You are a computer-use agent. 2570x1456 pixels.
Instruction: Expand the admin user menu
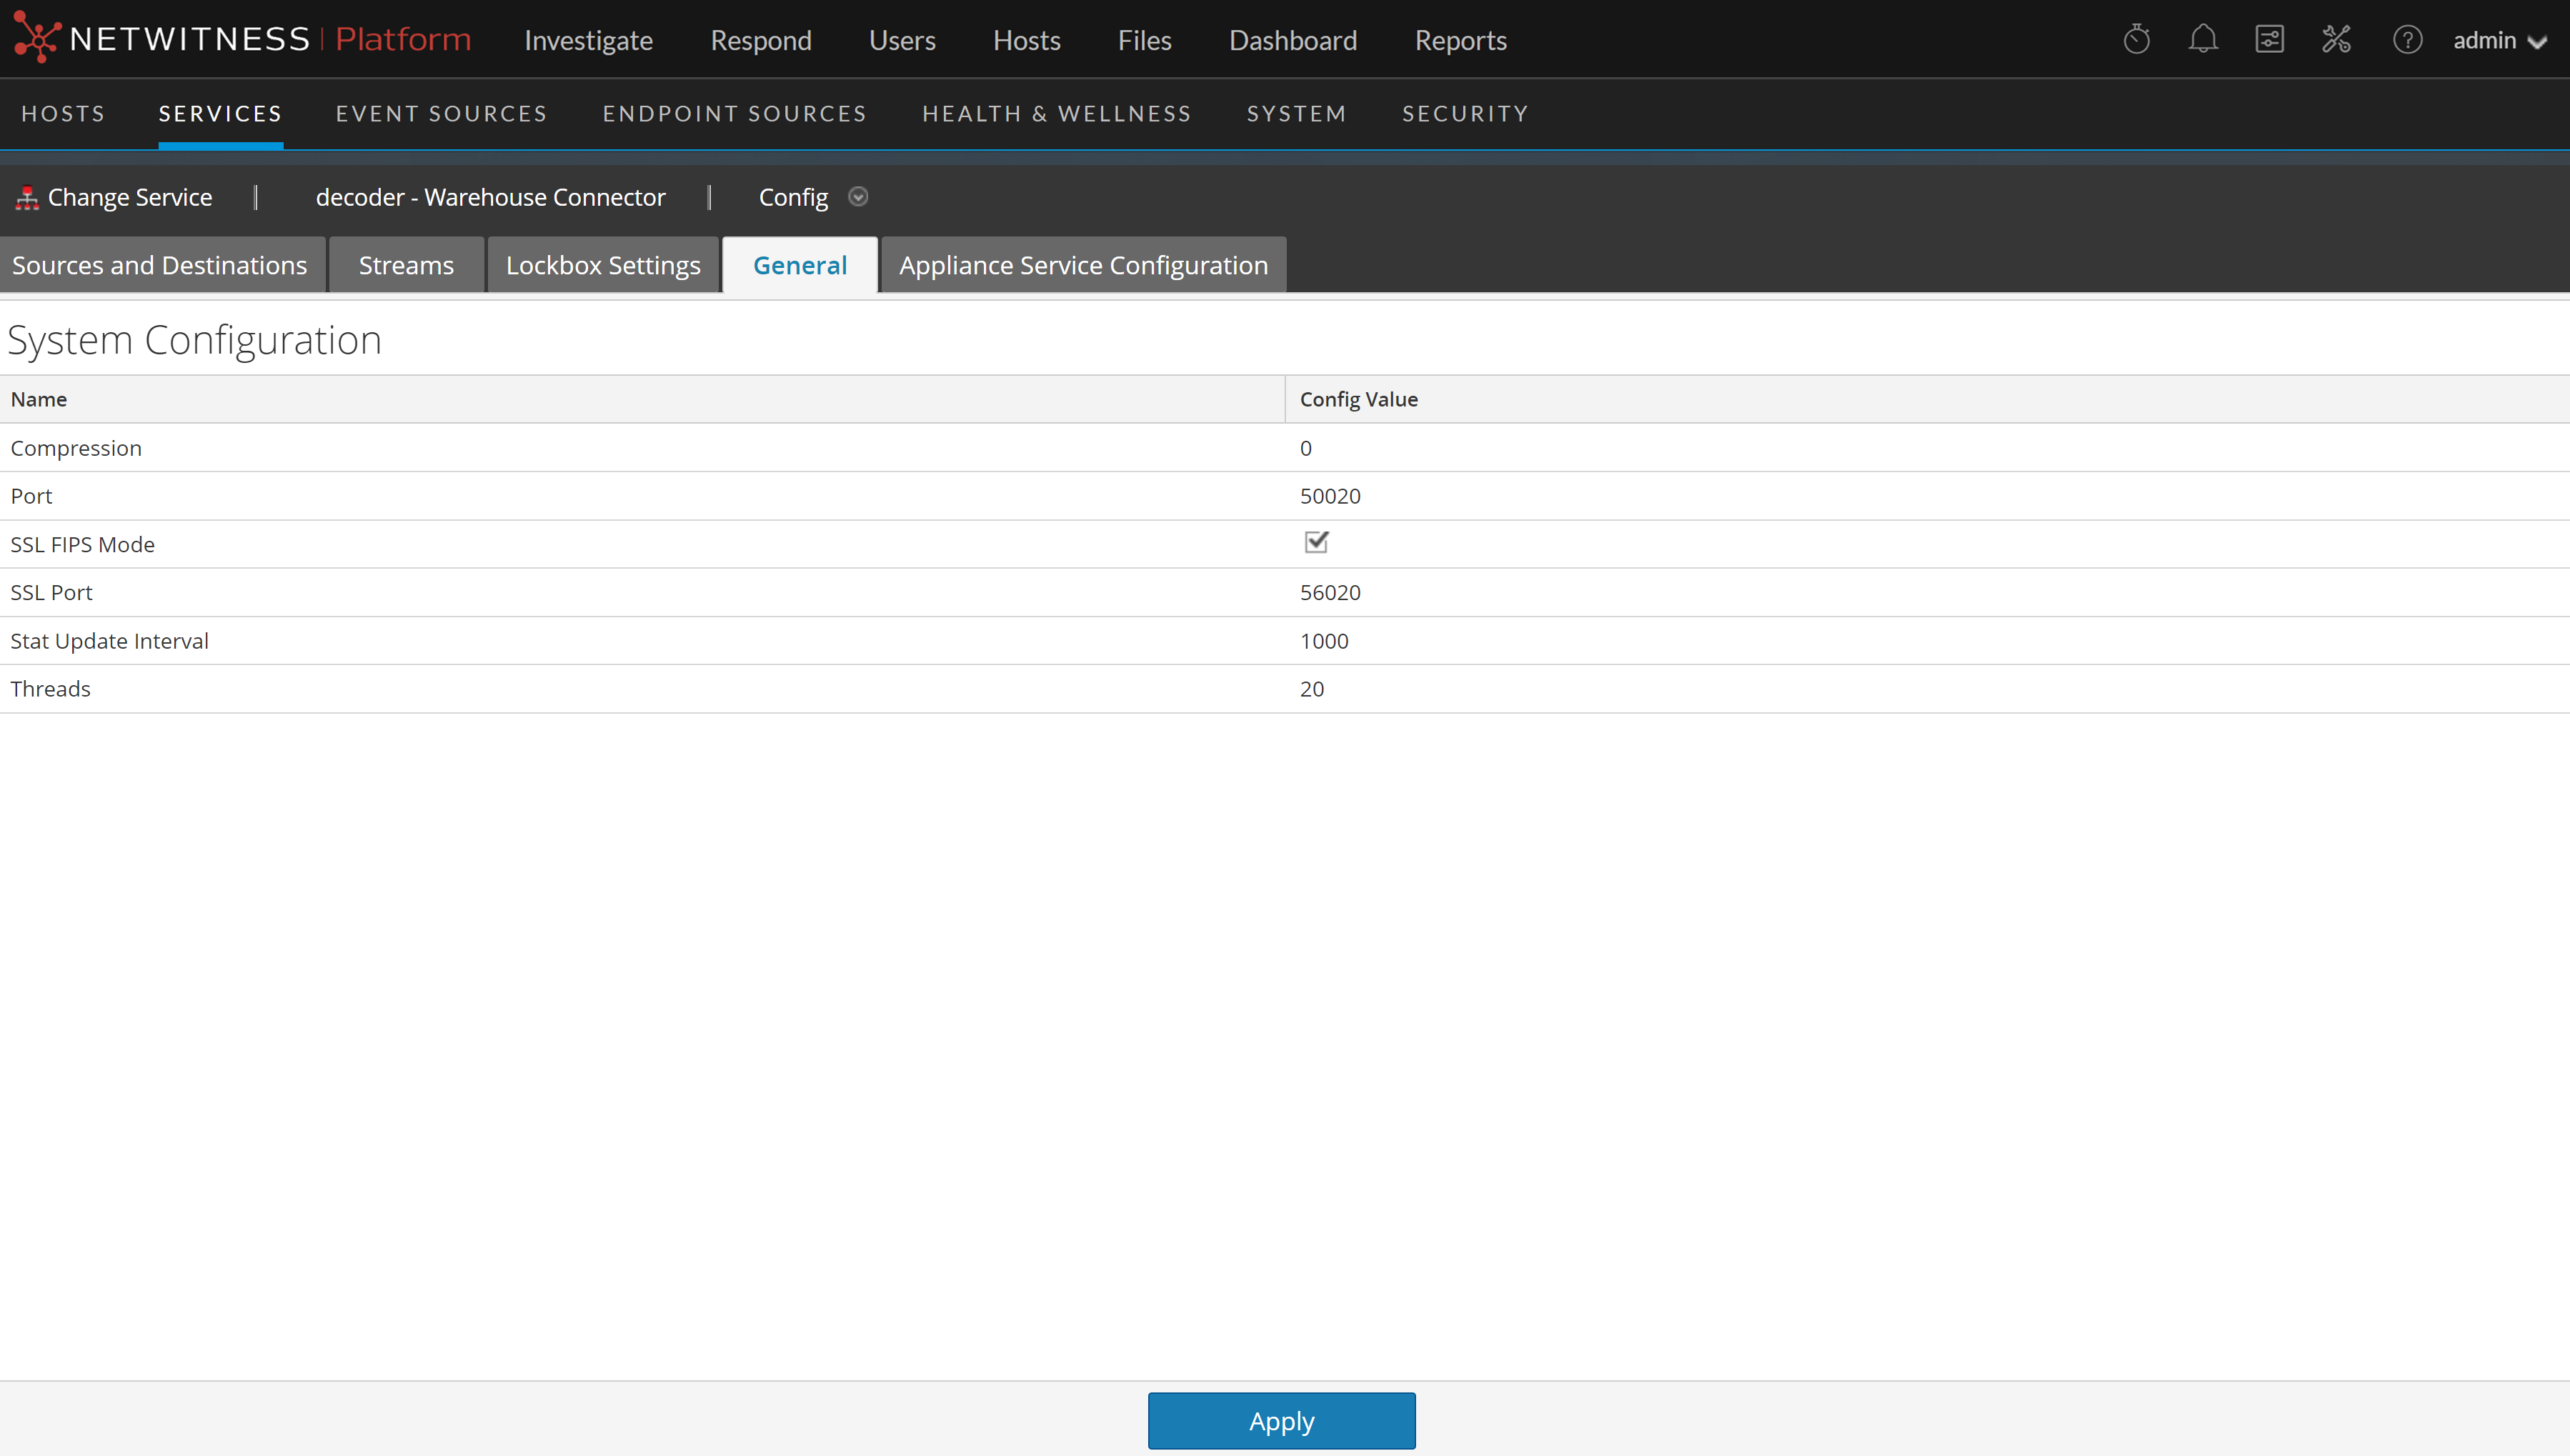[2498, 41]
